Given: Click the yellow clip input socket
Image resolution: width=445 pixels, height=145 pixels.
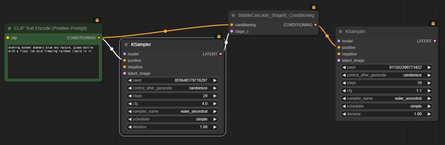Looking at the screenshot, I should point(8,37).
